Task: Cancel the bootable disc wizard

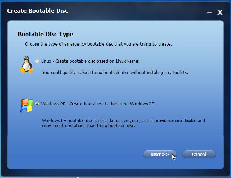Action: pos(199,154)
